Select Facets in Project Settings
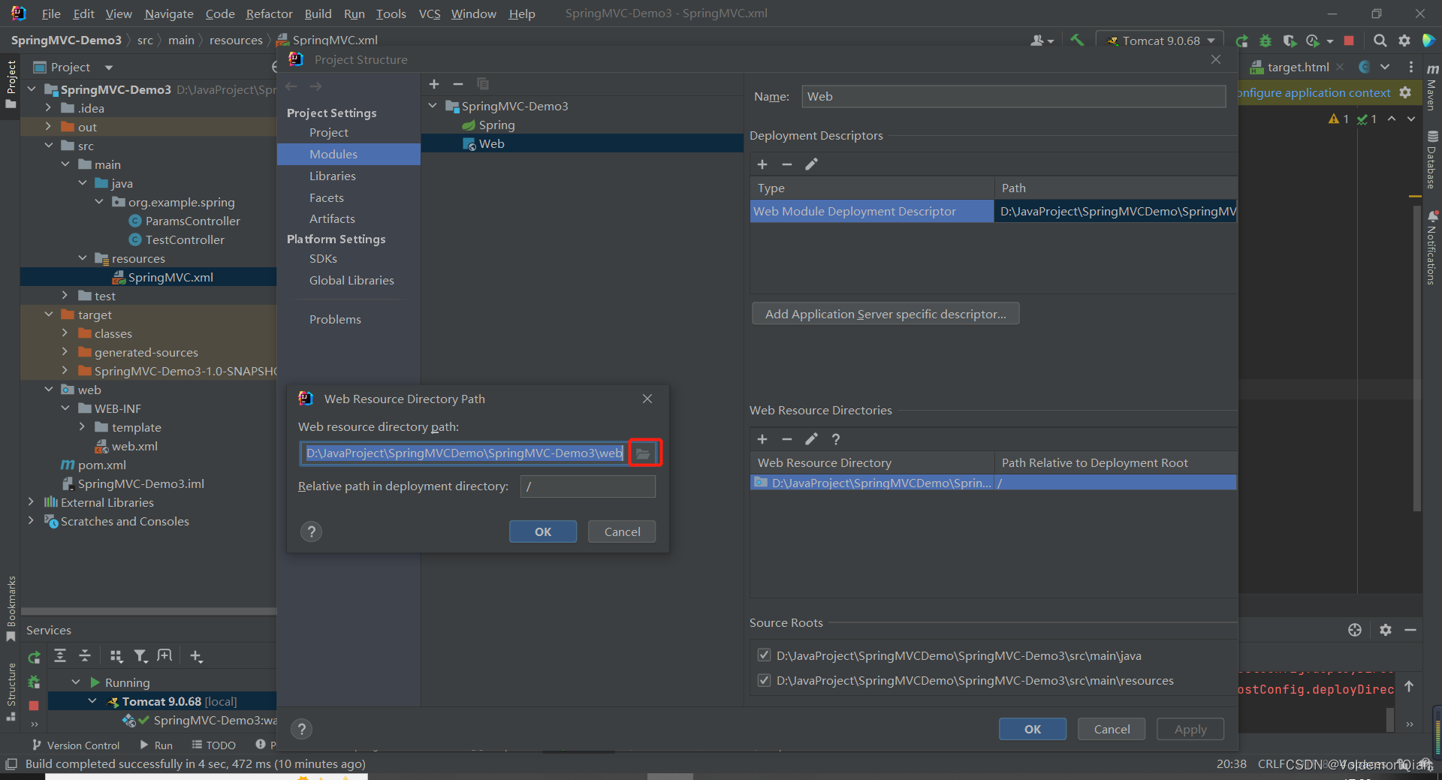 pos(327,197)
